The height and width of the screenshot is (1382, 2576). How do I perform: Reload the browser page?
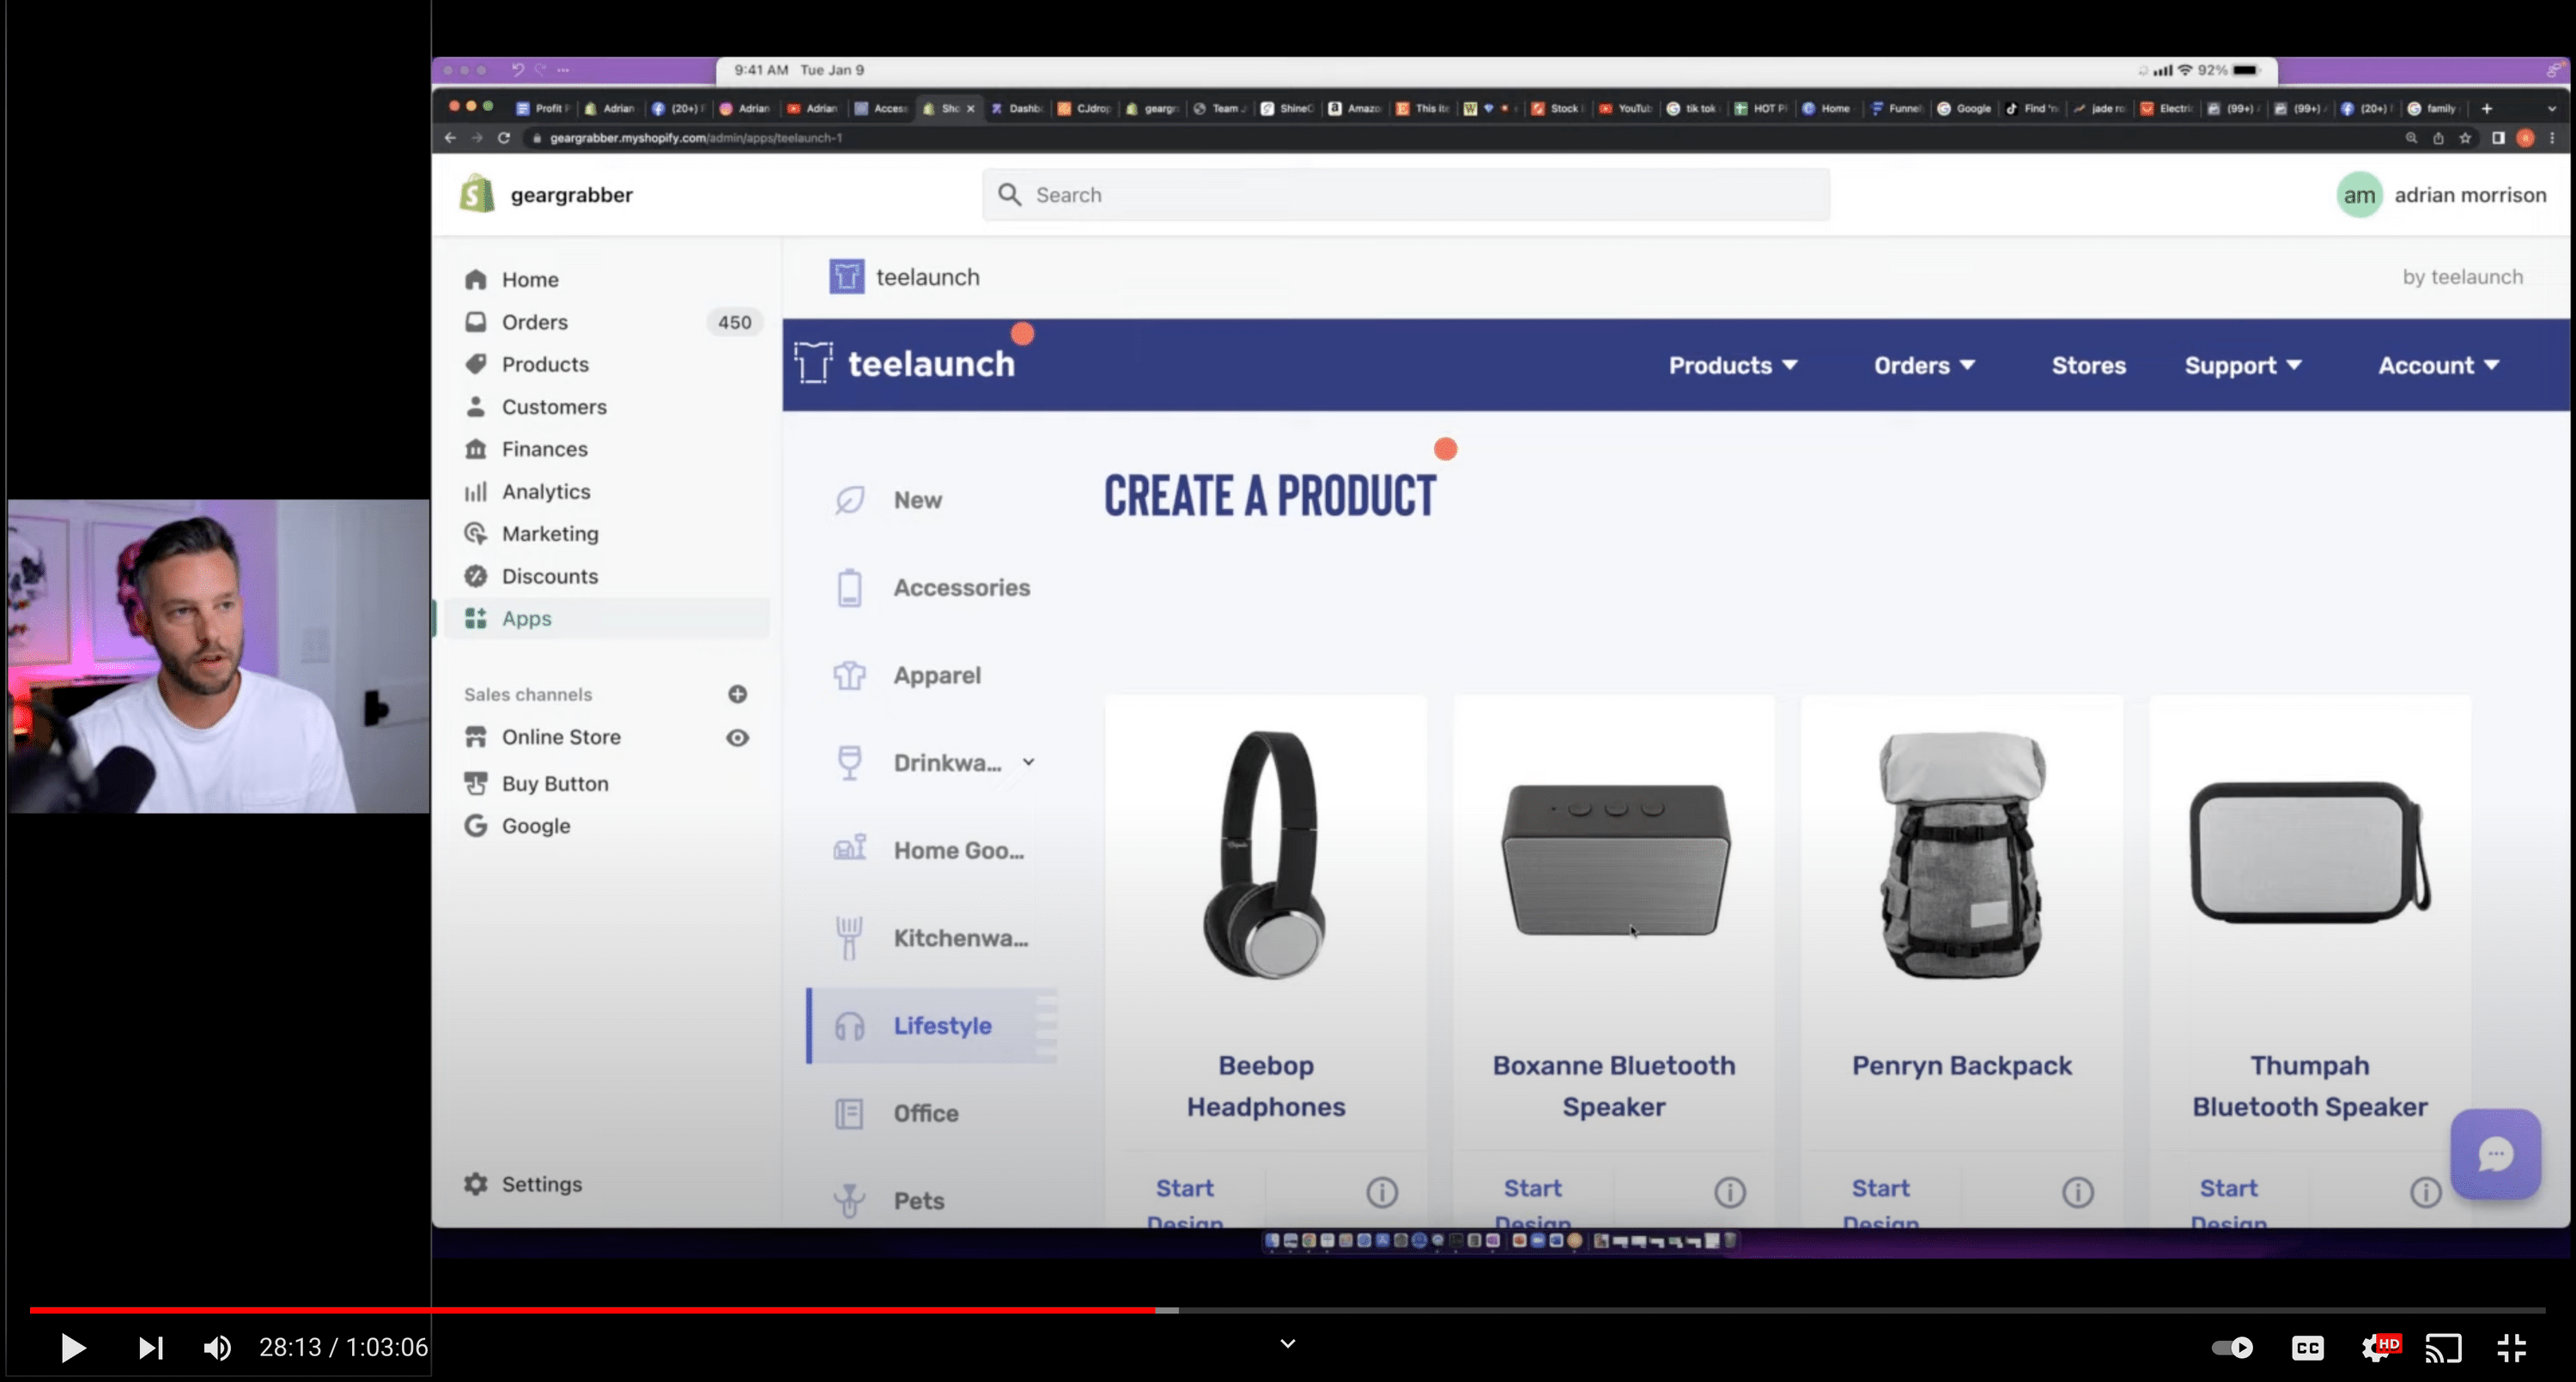click(x=504, y=138)
